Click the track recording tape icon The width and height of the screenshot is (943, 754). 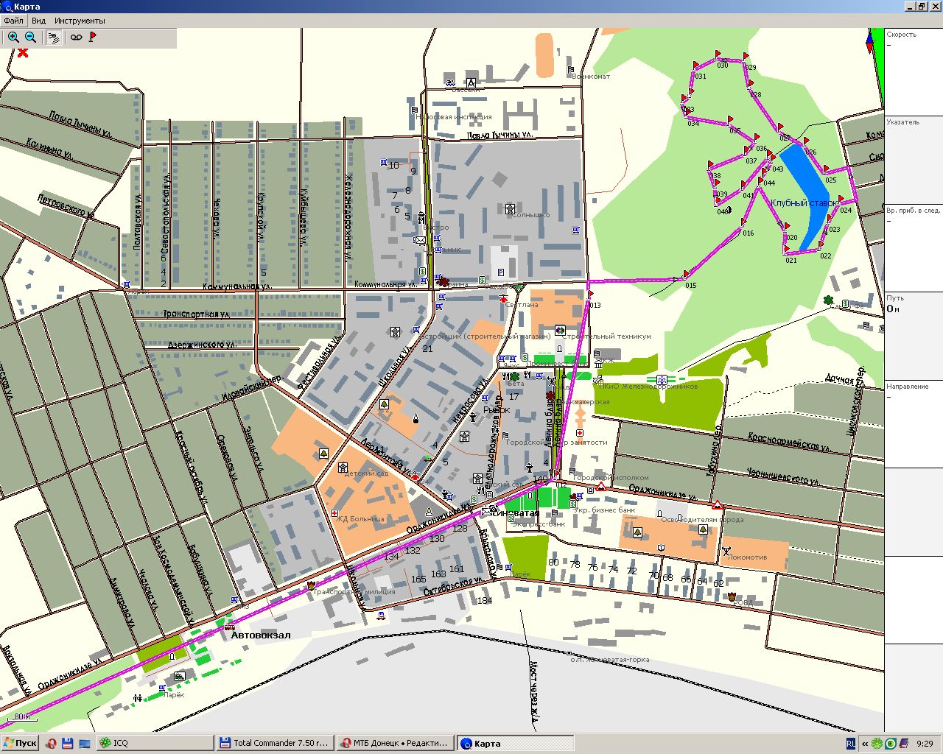tap(76, 38)
